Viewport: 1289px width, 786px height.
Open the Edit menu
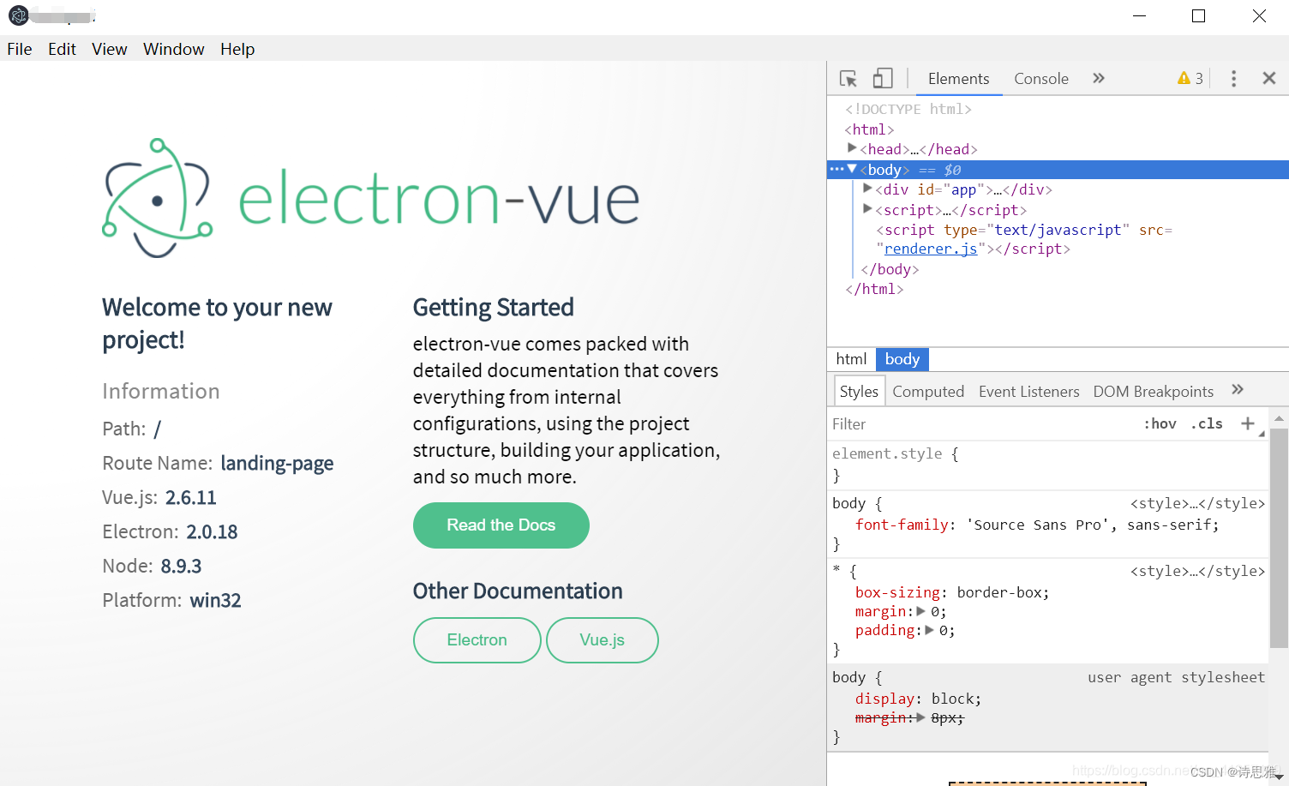click(x=62, y=49)
